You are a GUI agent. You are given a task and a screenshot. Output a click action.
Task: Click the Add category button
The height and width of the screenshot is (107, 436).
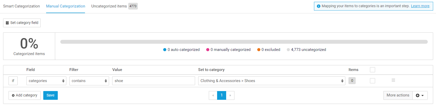click(25, 95)
